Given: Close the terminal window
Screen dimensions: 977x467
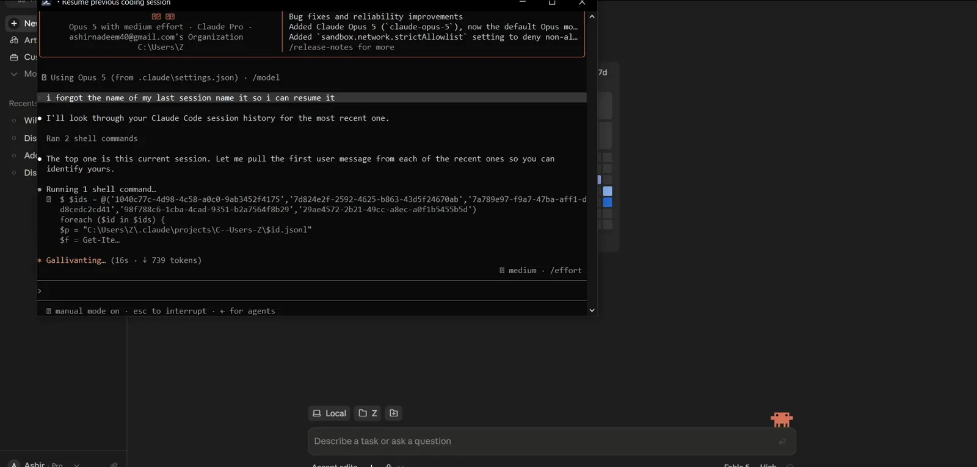Looking at the screenshot, I should (x=582, y=3).
